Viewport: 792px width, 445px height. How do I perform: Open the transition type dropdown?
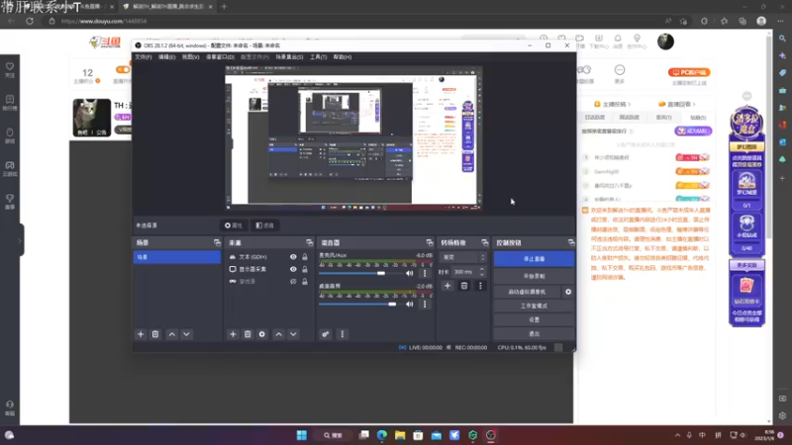click(463, 257)
